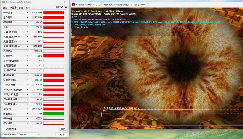This screenshot has width=243, height=139.
Task: Minimize the GPU-Z window
Action: click(x=49, y=2)
